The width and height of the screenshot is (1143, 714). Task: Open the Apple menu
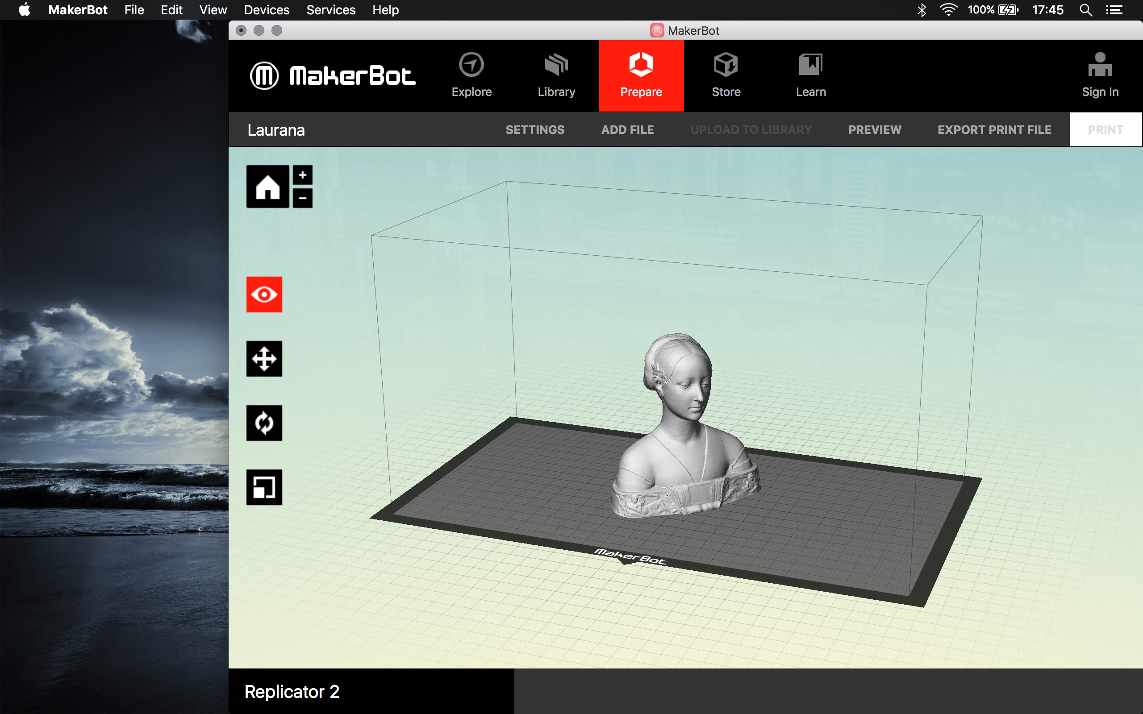[25, 10]
